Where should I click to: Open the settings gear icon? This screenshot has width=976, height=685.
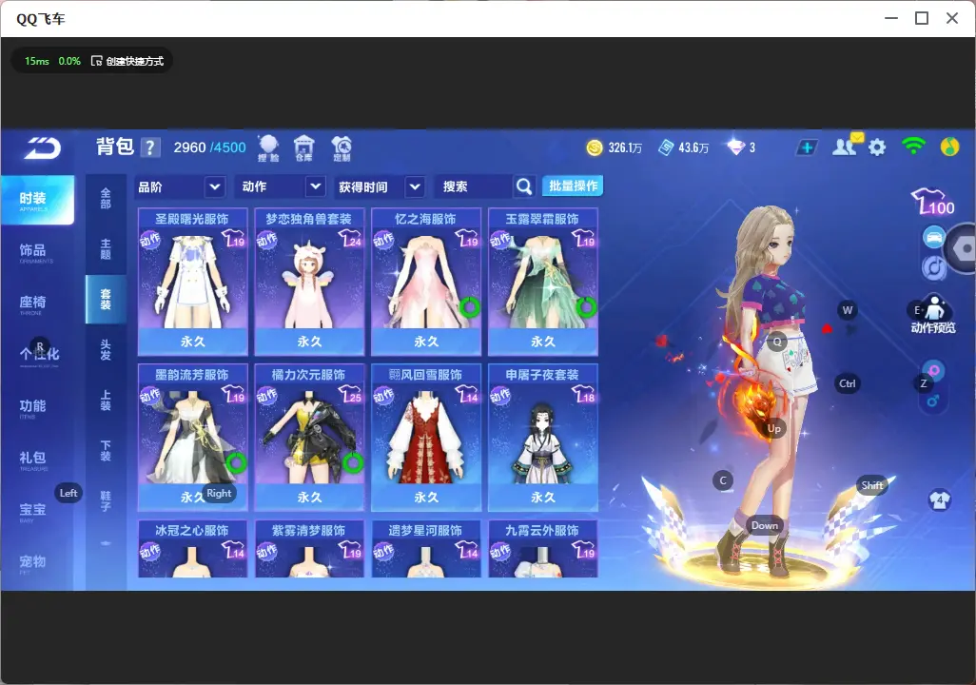(877, 147)
